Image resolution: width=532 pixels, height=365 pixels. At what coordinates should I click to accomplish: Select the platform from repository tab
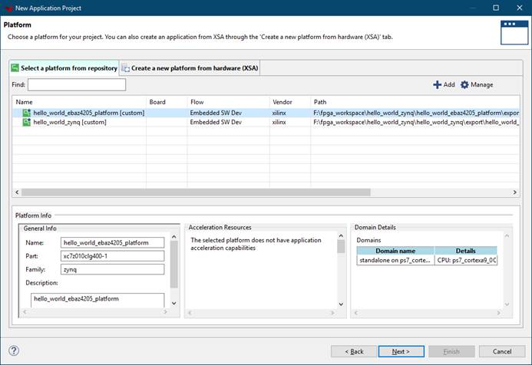click(64, 68)
